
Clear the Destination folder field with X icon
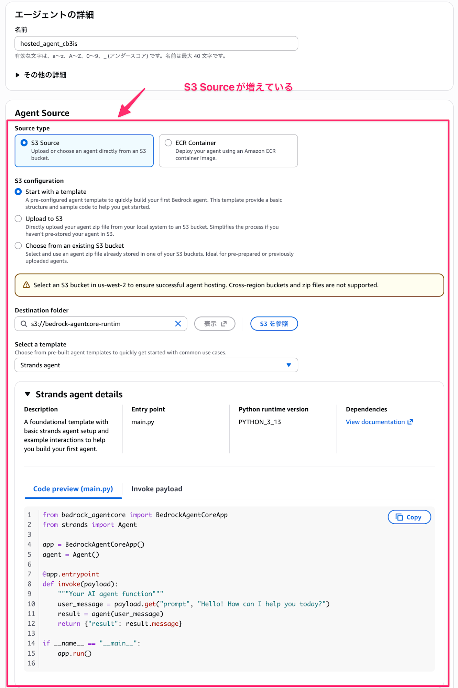pos(178,324)
